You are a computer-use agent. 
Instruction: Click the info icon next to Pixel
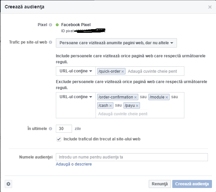pyautogui.click(x=50, y=25)
